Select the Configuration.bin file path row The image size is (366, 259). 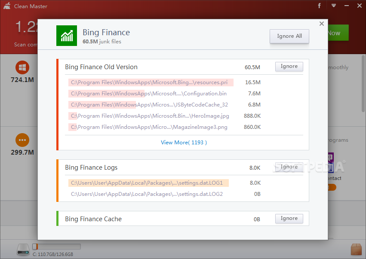coord(149,94)
